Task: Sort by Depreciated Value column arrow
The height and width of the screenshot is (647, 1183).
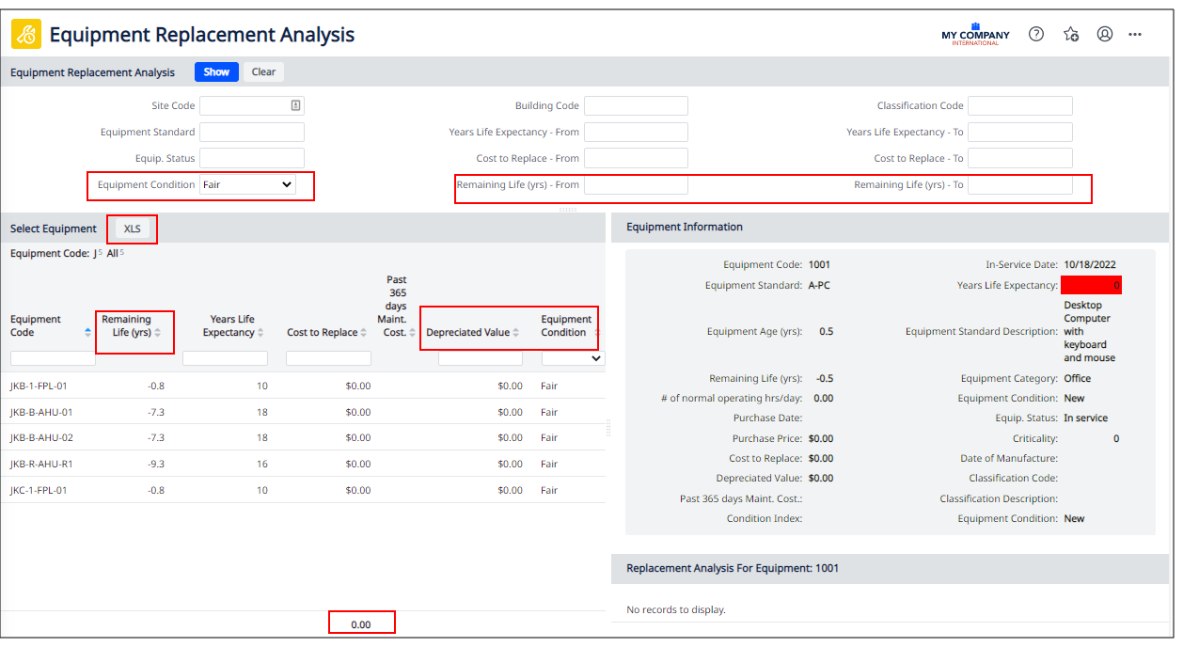Action: coord(515,332)
